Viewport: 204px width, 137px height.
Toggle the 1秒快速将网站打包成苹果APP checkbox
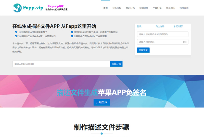[16, 32]
